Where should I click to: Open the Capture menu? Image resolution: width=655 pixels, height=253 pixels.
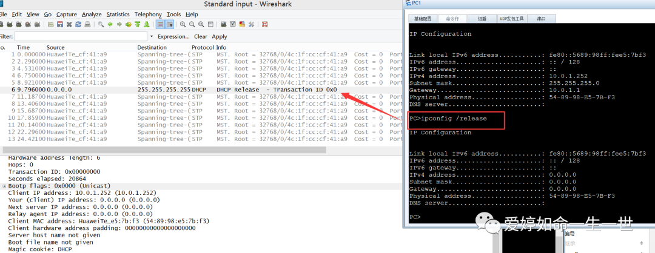[x=67, y=14]
